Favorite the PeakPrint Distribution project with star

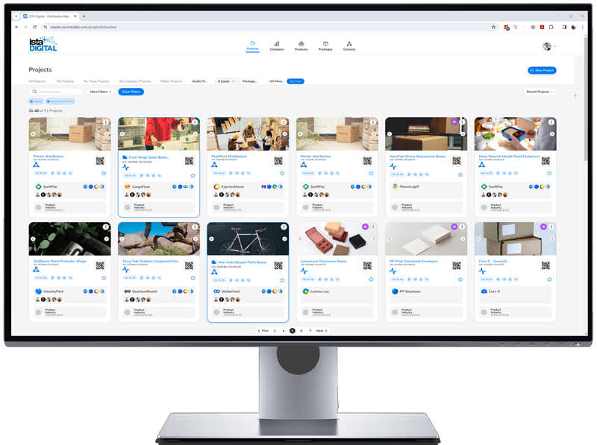pos(282,174)
